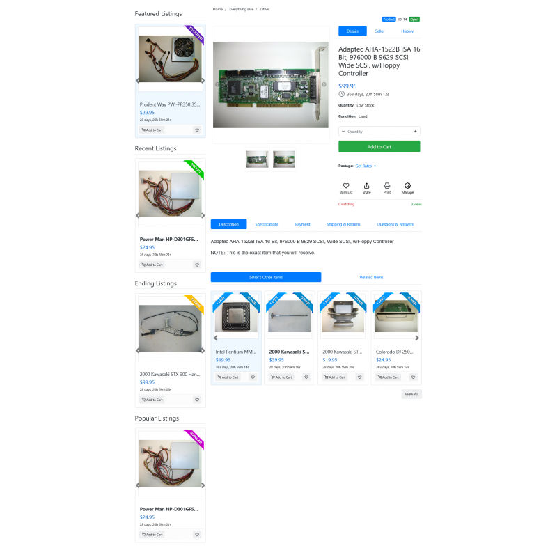Viewport: 557px width, 557px height.
Task: Open the Specifications tab
Action: [x=267, y=224]
